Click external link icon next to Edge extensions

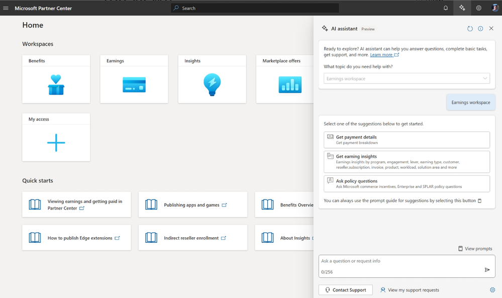(117, 238)
